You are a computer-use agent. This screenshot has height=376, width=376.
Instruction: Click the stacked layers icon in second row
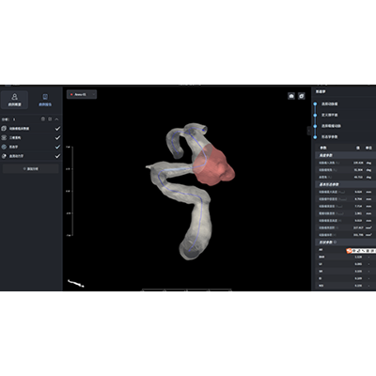click(x=4, y=137)
